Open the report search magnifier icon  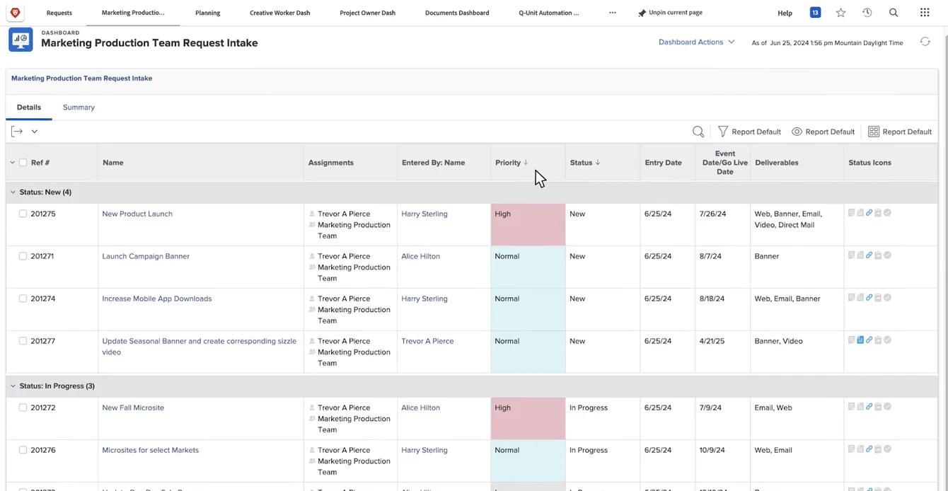[698, 132]
